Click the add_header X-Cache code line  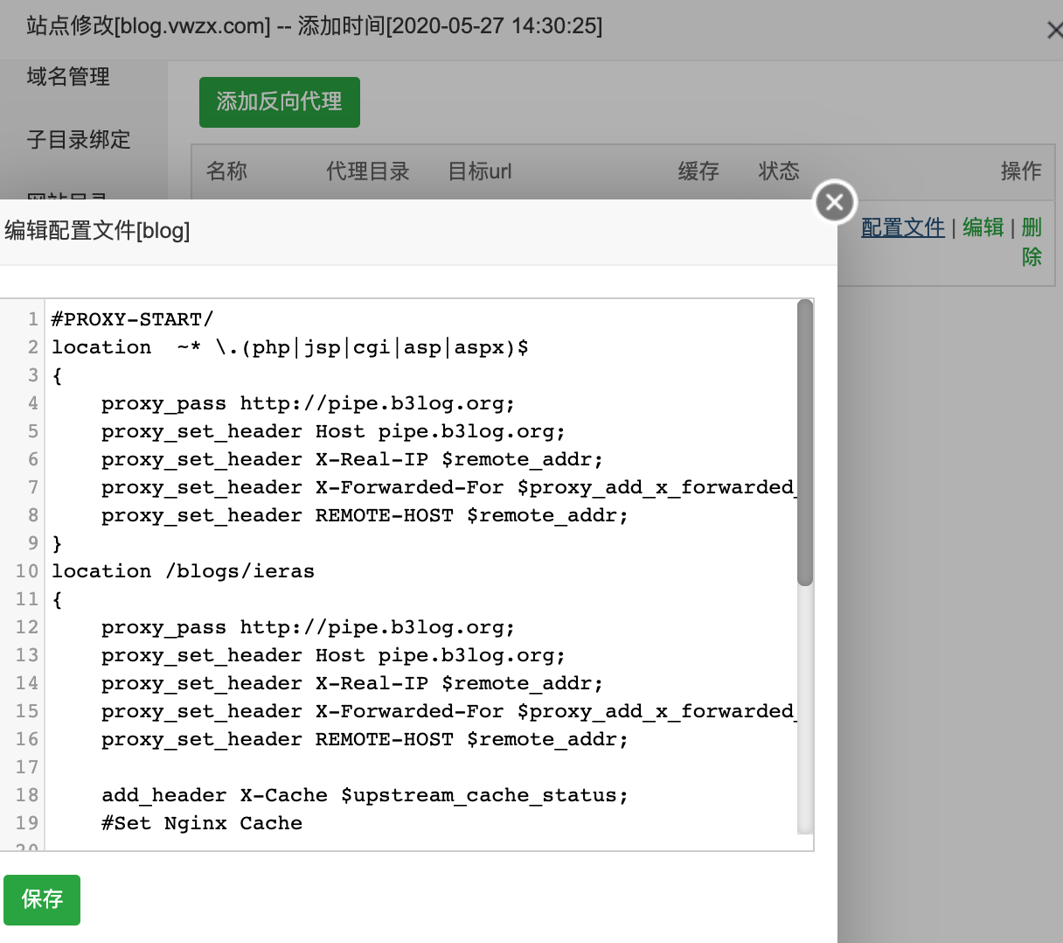click(365, 795)
